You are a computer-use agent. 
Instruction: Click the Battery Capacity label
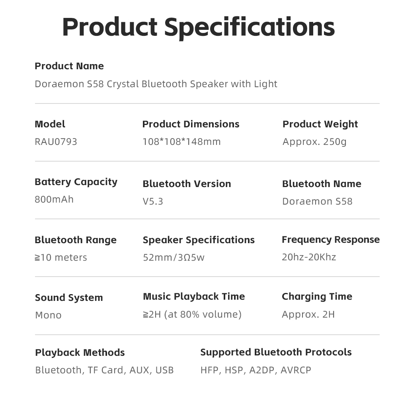click(x=76, y=182)
